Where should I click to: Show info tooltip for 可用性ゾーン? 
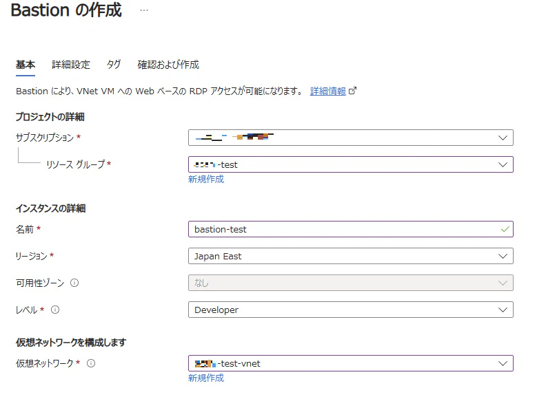(74, 283)
